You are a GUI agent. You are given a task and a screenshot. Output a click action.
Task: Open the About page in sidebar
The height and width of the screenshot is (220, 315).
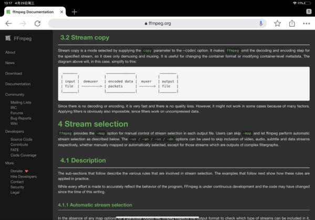point(10,52)
